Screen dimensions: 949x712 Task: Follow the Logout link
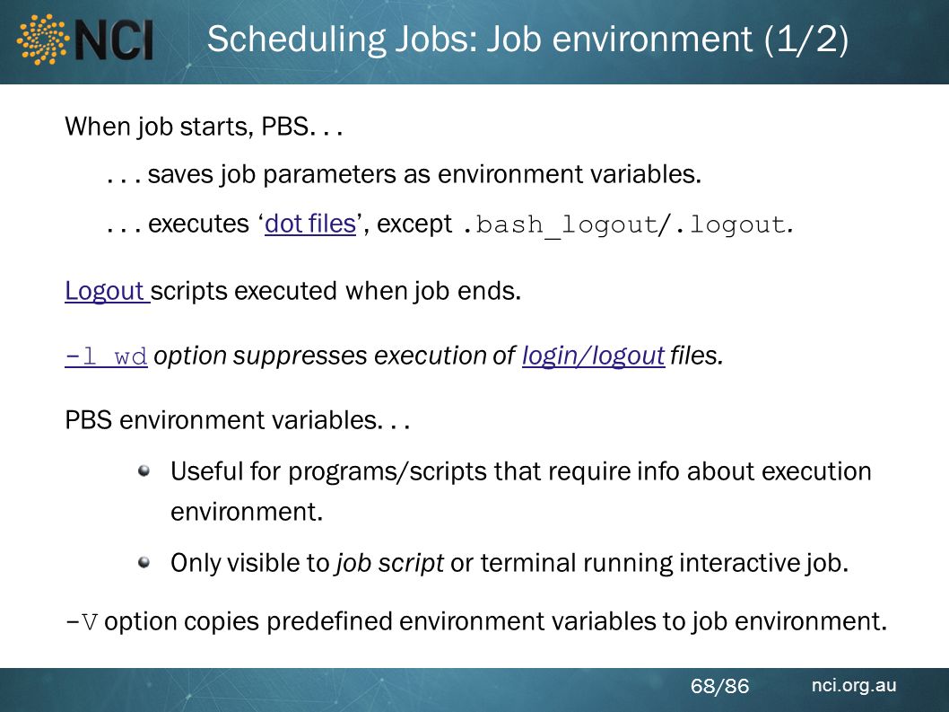click(107, 291)
